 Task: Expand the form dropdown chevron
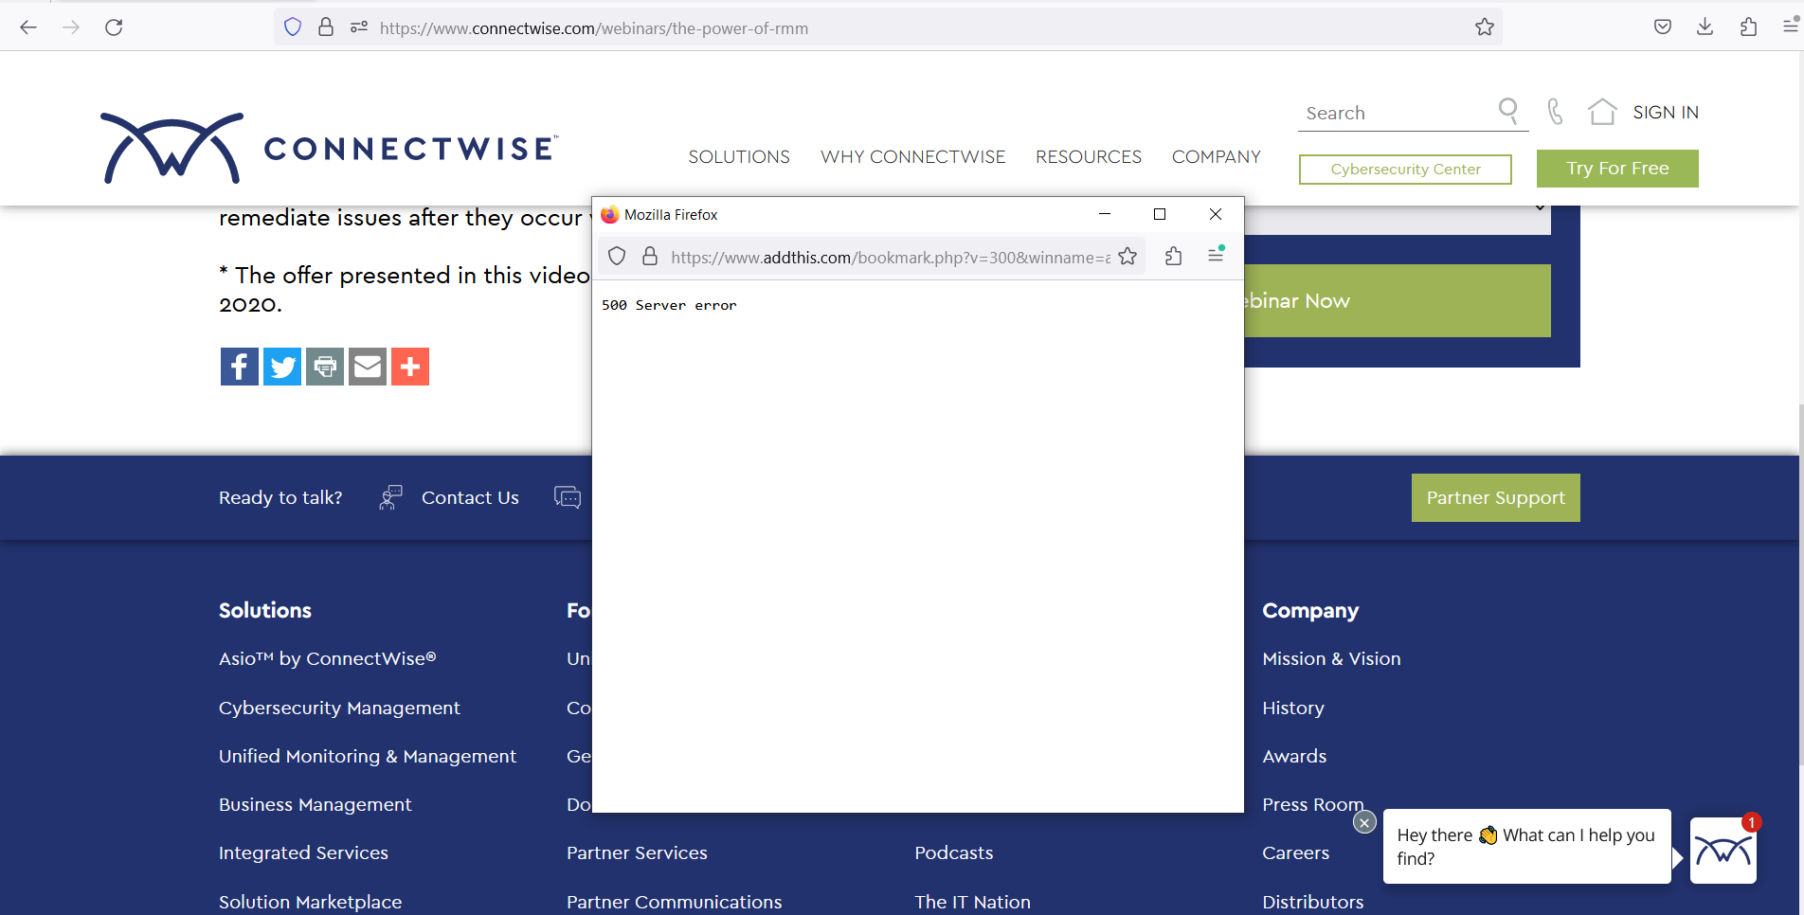coord(1541,206)
